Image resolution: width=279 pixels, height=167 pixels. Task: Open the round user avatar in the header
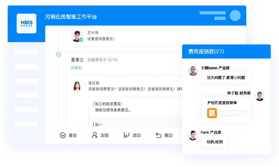pos(235,15)
